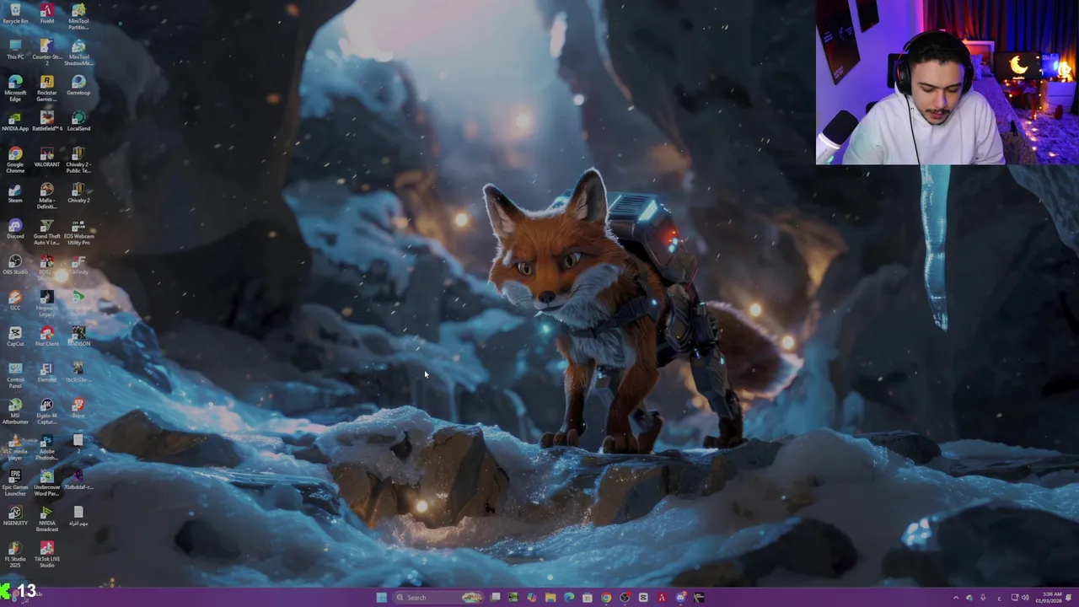1079x607 pixels.
Task: Select the Chivalry 2 Public Test shortcut
Action: coord(78,160)
